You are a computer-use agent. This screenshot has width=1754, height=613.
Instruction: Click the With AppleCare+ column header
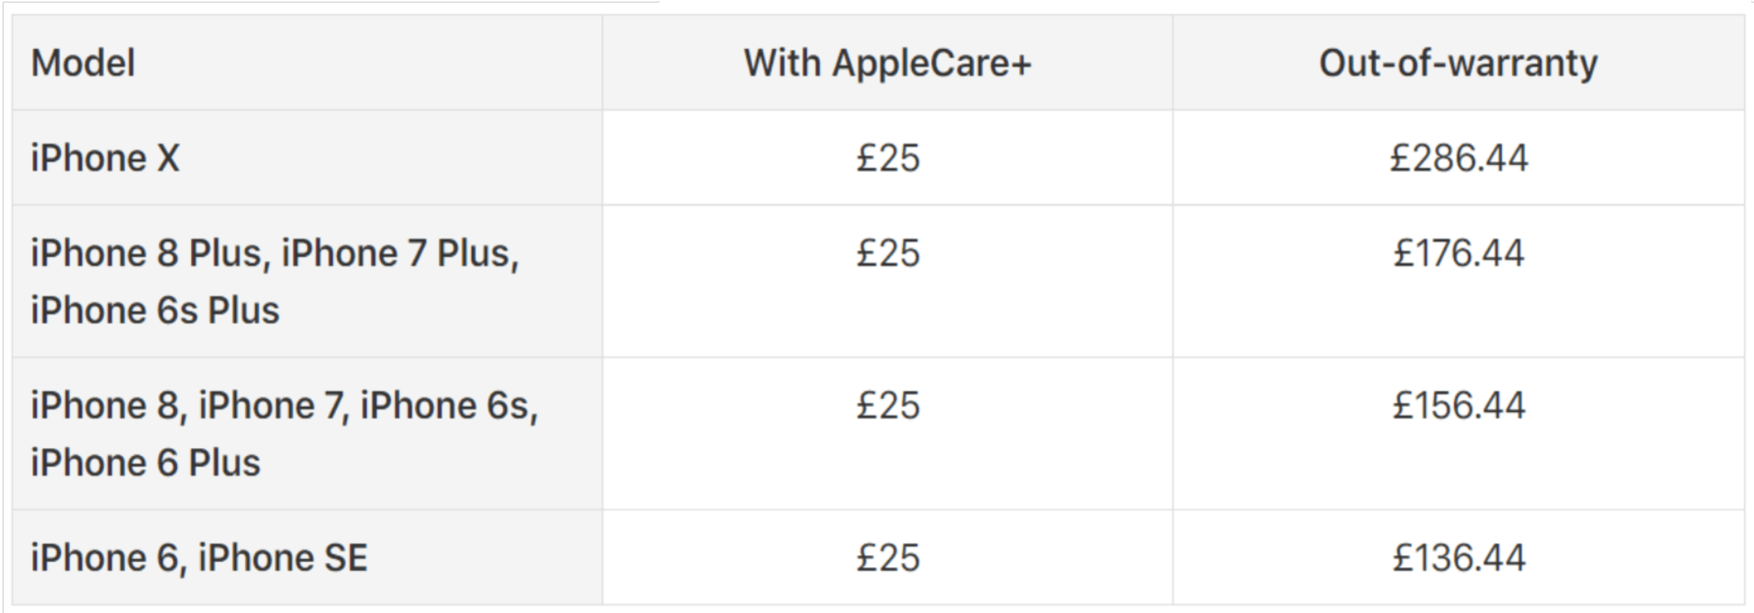tap(888, 63)
